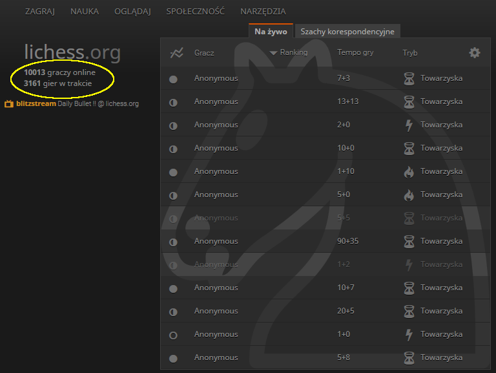The image size is (496, 373).
Task: Click the random color circle in the 90+35 row
Action: (x=173, y=242)
